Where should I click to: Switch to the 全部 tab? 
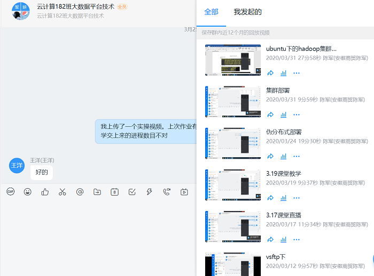tap(212, 12)
